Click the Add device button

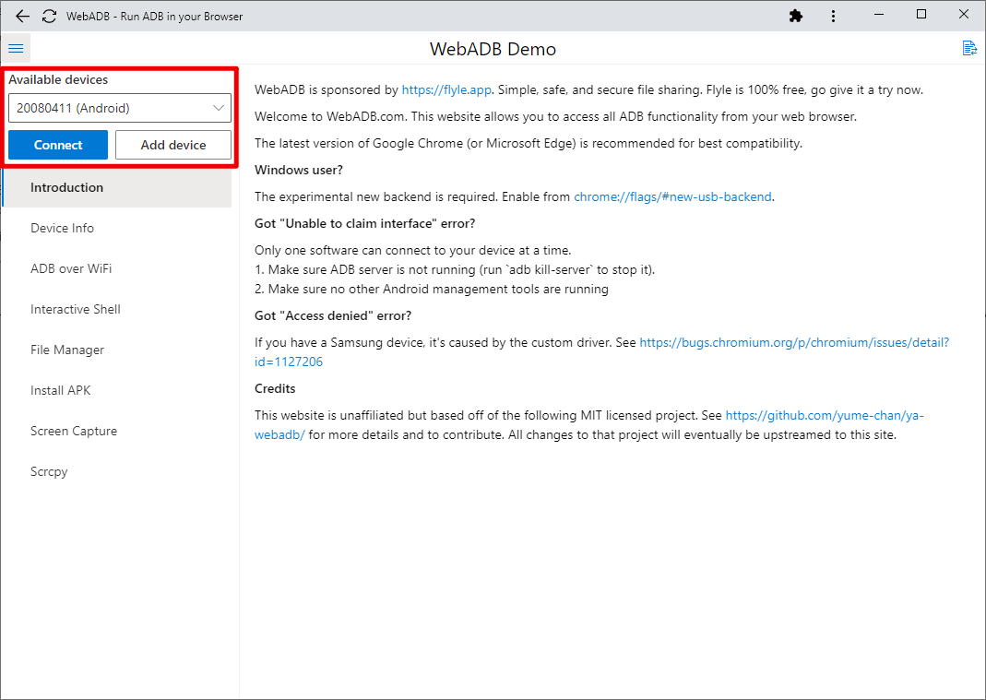[172, 145]
